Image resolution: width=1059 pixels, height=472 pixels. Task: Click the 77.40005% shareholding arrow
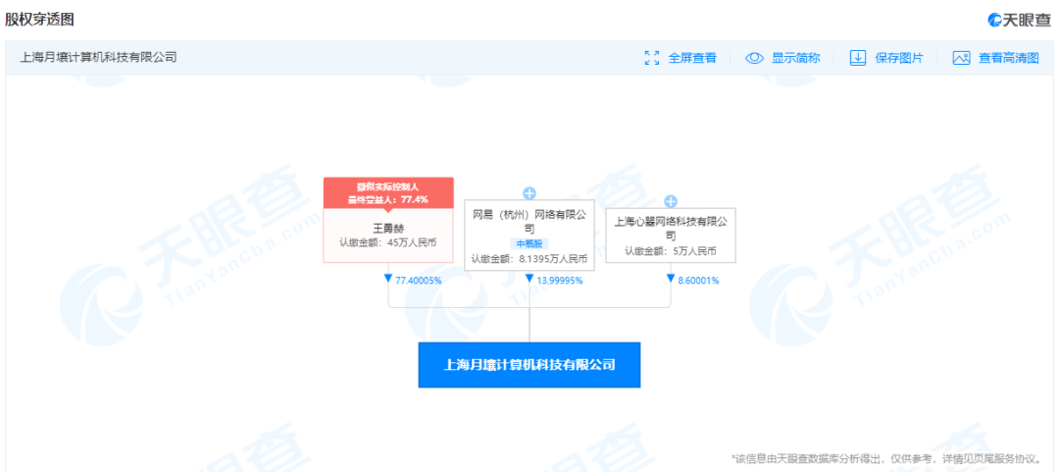click(x=389, y=280)
